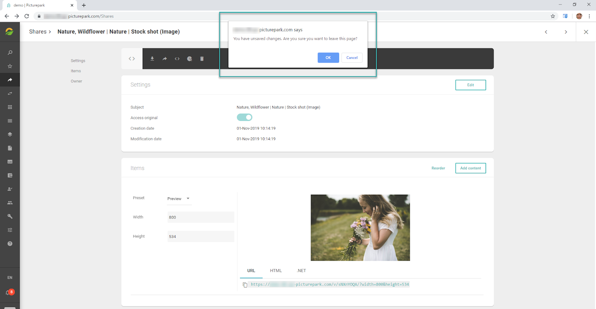Viewport: 596px width, 309px height.
Task: Go to next share with right chevron
Action: 566,32
